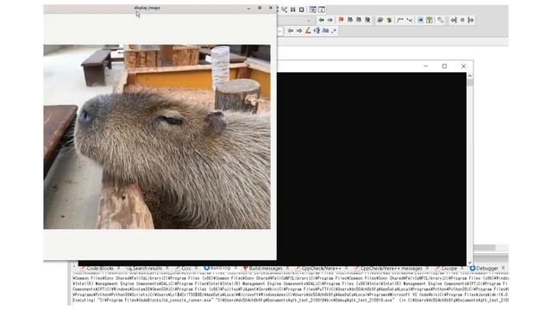
Task: Toggle the selected text only search icon
Action: coord(317,31)
